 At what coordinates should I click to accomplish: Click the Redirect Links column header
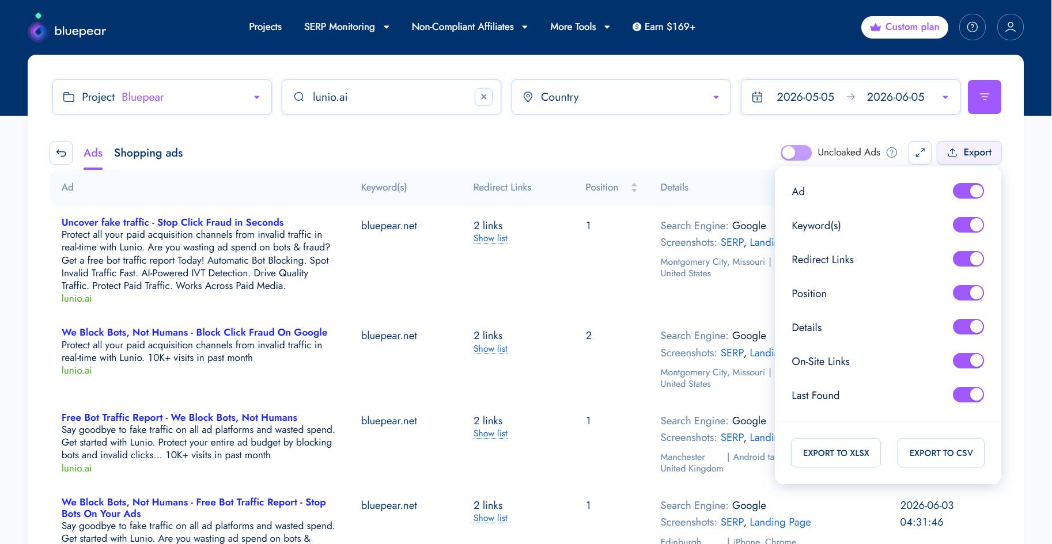(x=502, y=188)
